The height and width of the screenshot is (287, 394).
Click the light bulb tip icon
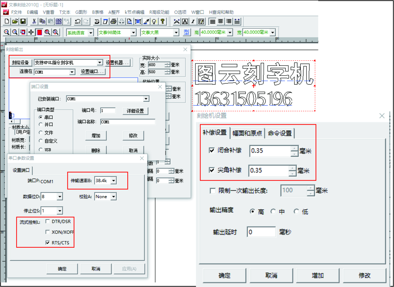[x=154, y=21]
